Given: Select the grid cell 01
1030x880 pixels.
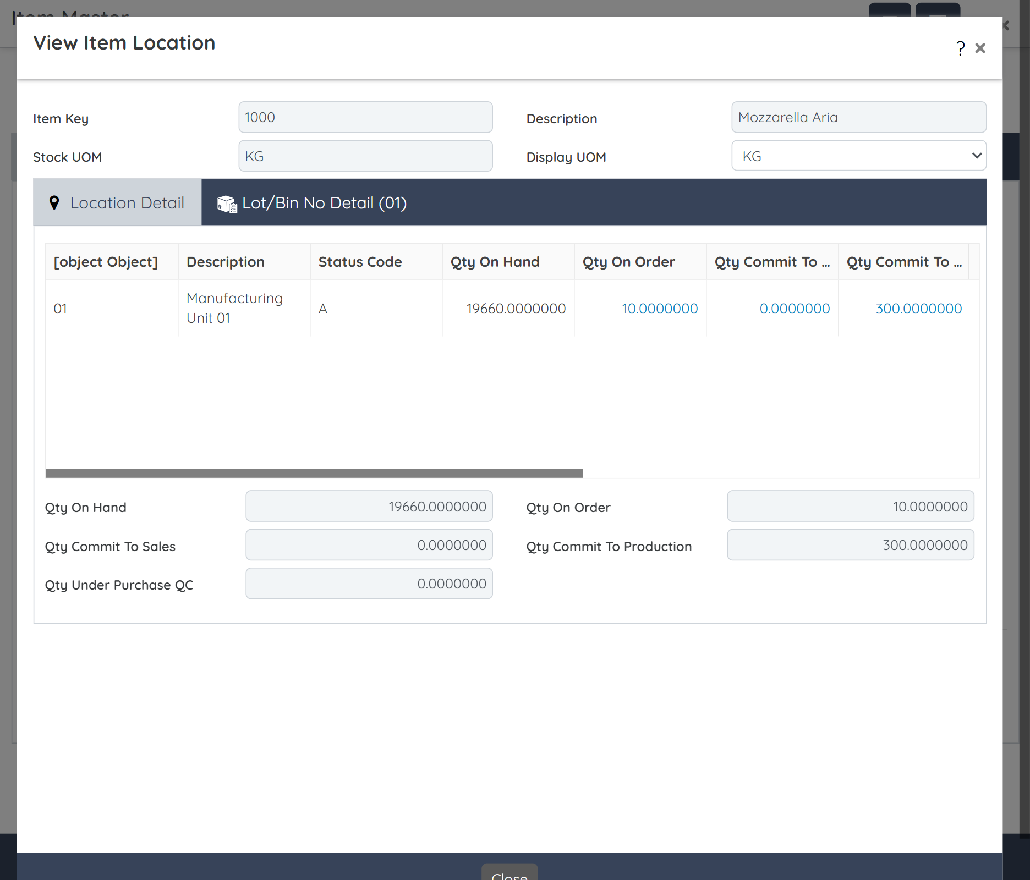Looking at the screenshot, I should click(x=112, y=309).
